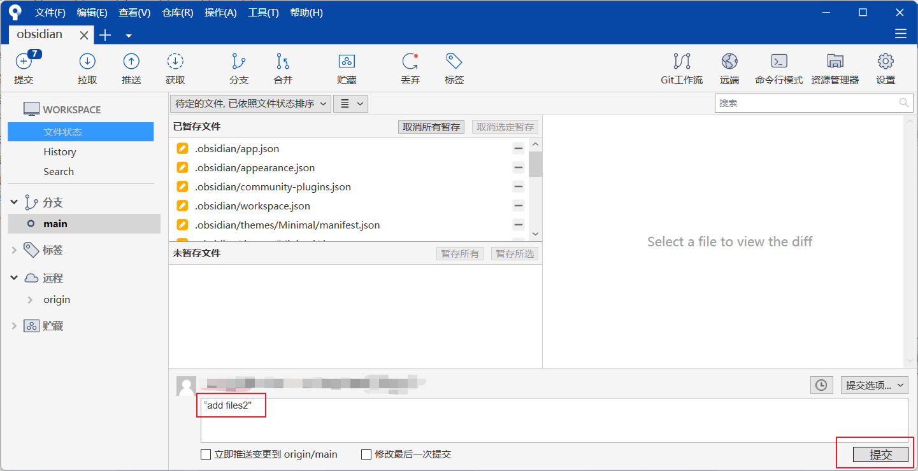The height and width of the screenshot is (471, 918).
Task: Click the 取消所有暂存 (unstage all) button
Action: click(x=431, y=127)
